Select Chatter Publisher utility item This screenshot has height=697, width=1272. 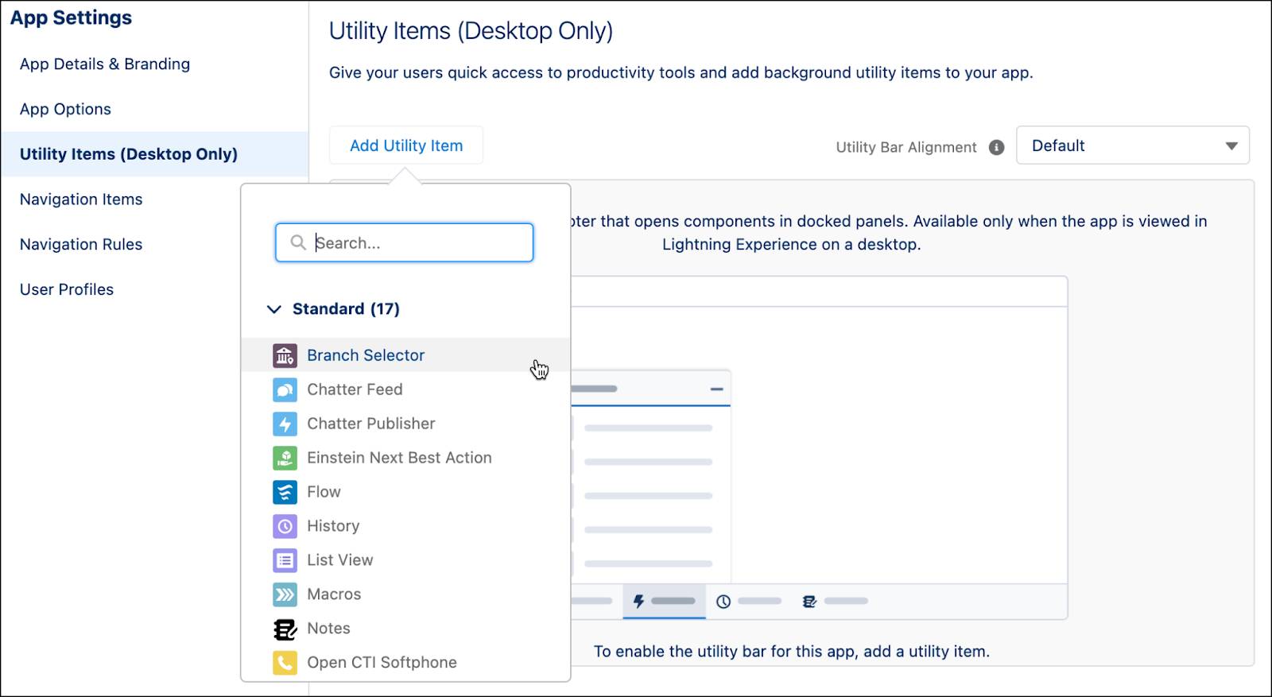coord(405,424)
